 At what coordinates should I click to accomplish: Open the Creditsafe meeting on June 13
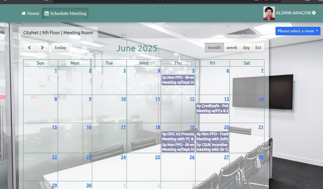[212, 108]
